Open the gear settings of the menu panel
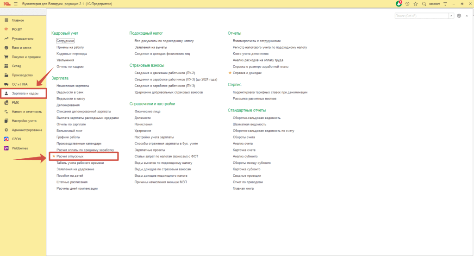474x256 pixels. pyautogui.click(x=459, y=16)
